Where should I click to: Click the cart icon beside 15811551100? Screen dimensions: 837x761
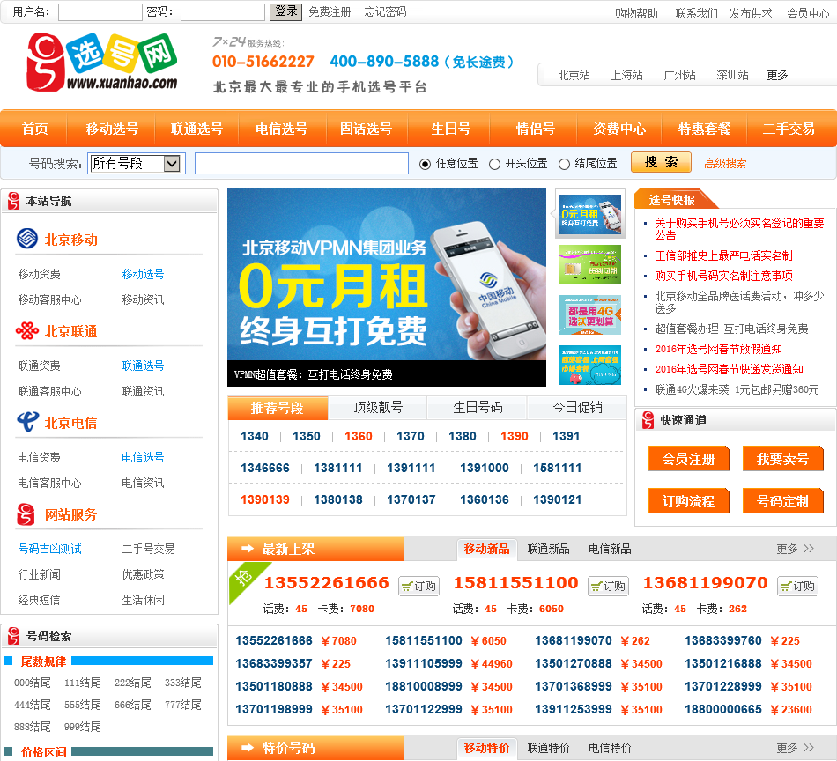tap(596, 587)
